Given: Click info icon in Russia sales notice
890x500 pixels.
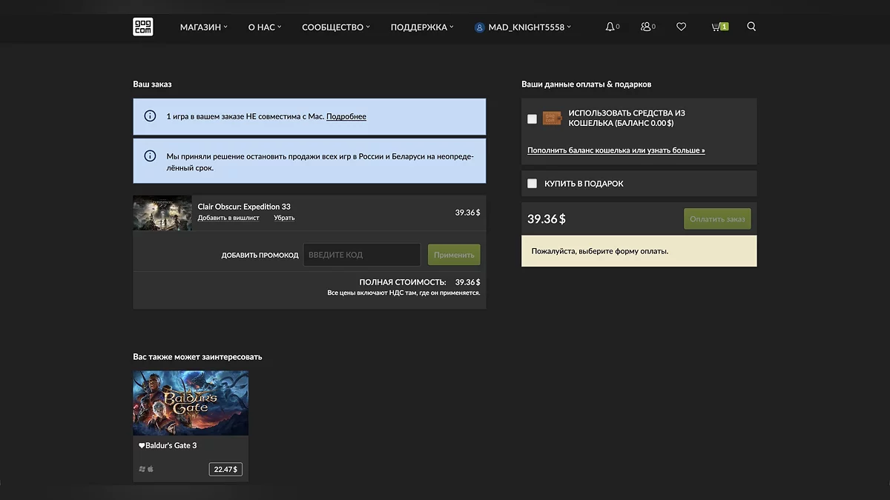Looking at the screenshot, I should tap(150, 156).
